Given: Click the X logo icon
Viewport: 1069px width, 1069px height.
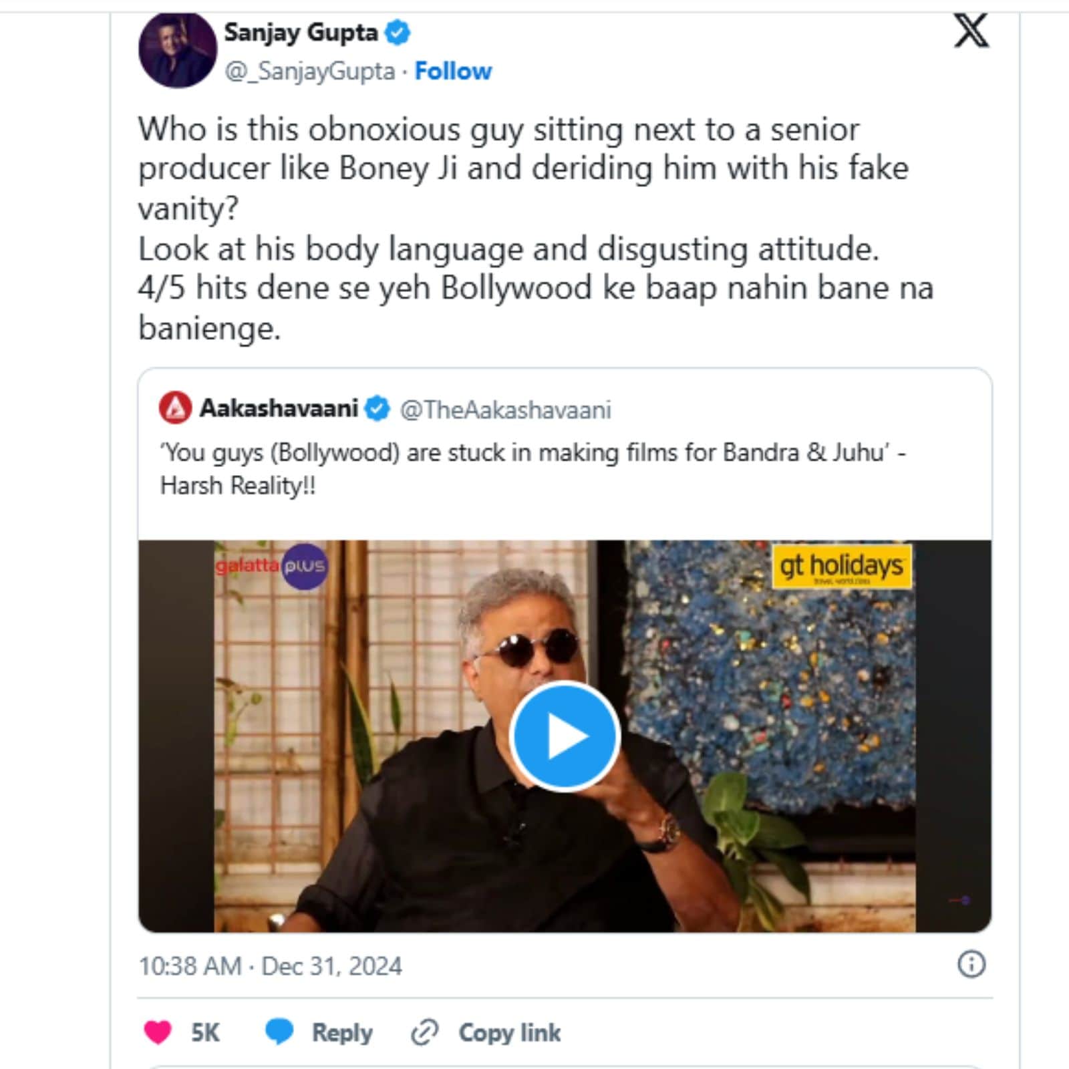Looking at the screenshot, I should tap(971, 31).
